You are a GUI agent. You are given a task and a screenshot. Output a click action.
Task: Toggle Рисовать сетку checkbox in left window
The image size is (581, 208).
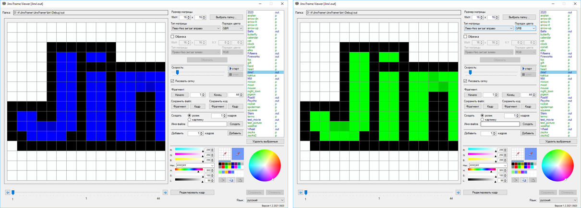[x=173, y=81]
